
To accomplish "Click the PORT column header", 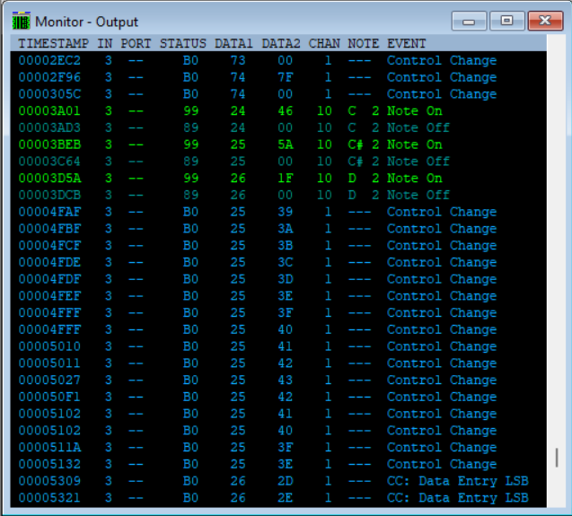I will (x=136, y=43).
